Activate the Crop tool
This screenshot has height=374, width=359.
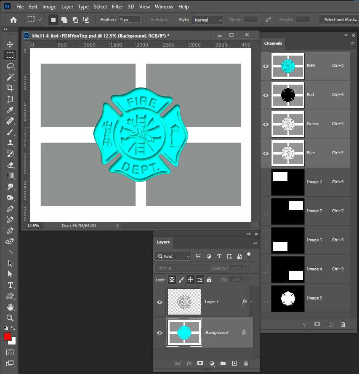10,88
